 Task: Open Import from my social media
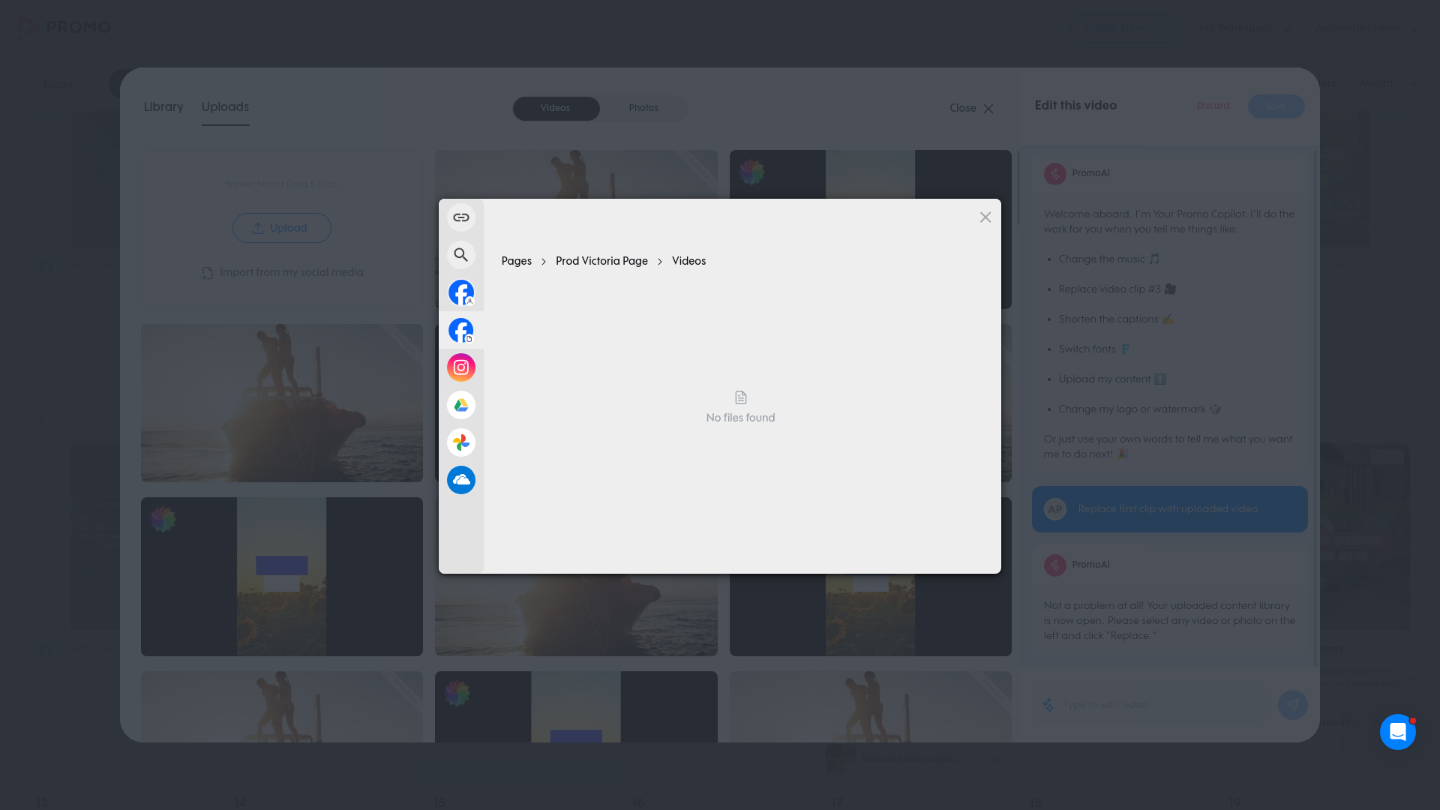tap(281, 271)
